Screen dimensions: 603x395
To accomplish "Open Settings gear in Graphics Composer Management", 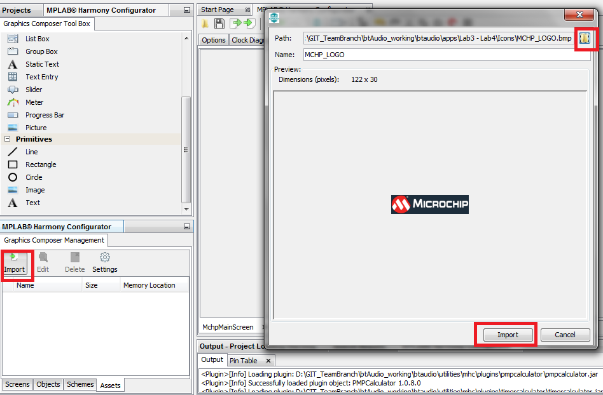I will click(x=105, y=262).
